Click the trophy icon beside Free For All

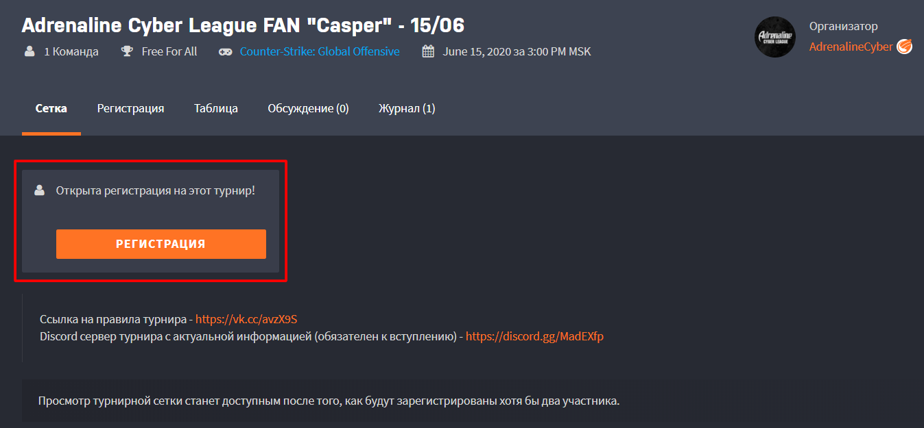tap(127, 51)
